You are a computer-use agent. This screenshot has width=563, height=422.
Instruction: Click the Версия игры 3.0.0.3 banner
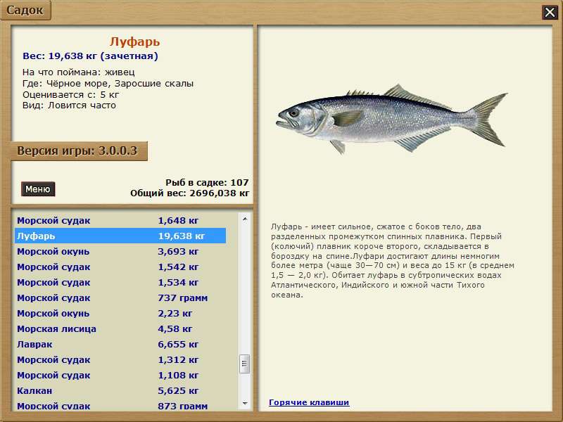click(x=78, y=151)
